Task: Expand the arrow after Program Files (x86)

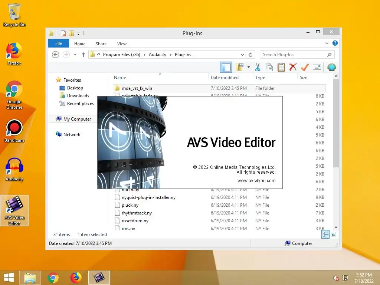Action: [144, 55]
